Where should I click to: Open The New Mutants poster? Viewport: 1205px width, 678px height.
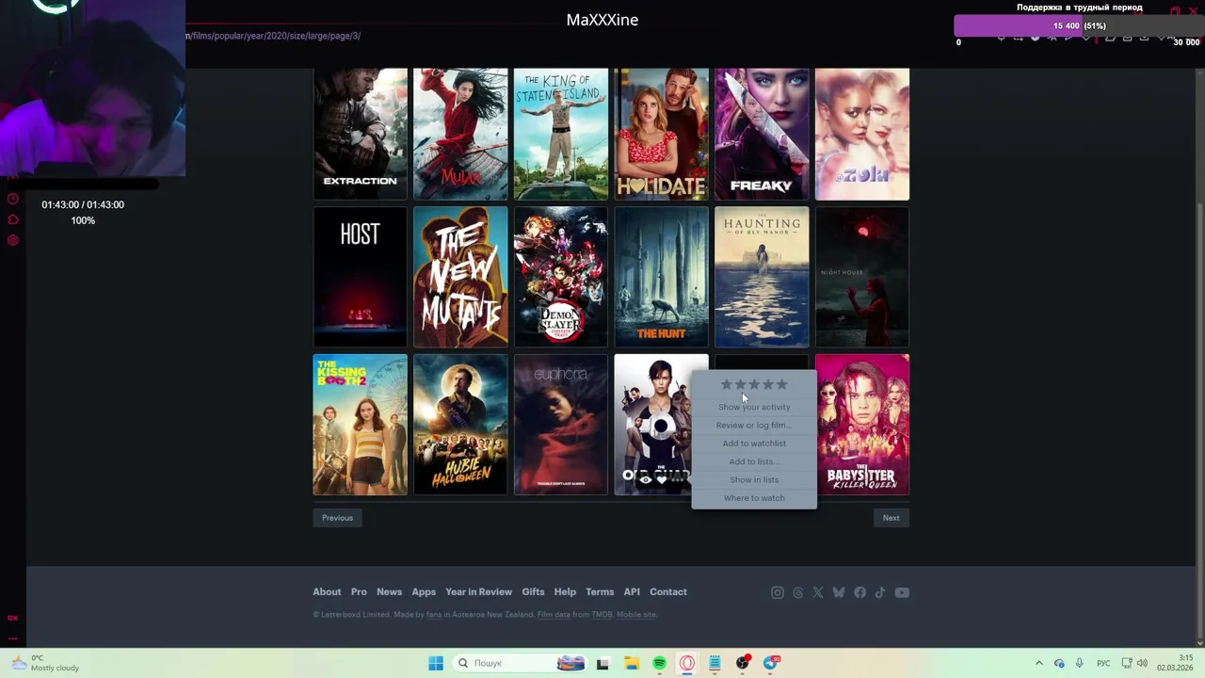pos(460,277)
